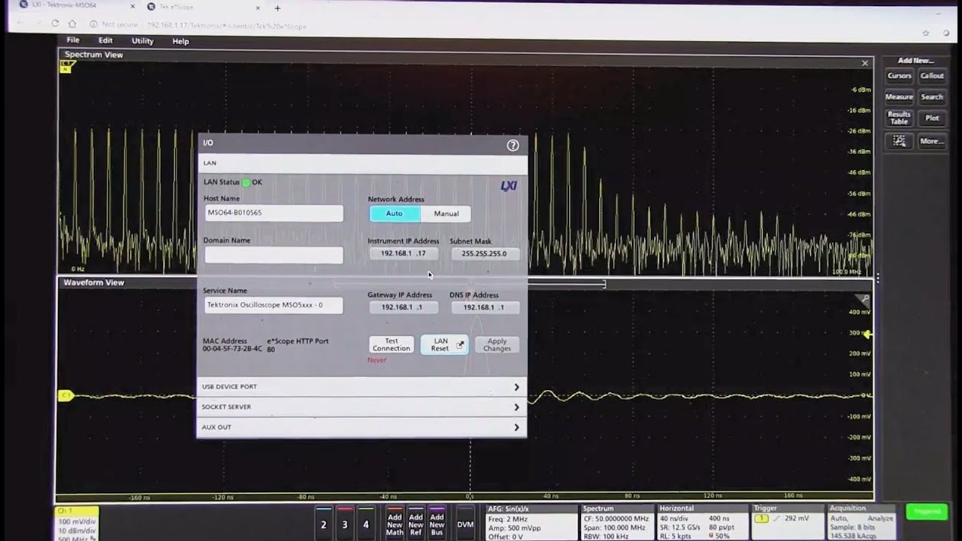962x541 pixels.
Task: Select Auto network address mode
Action: (x=395, y=213)
